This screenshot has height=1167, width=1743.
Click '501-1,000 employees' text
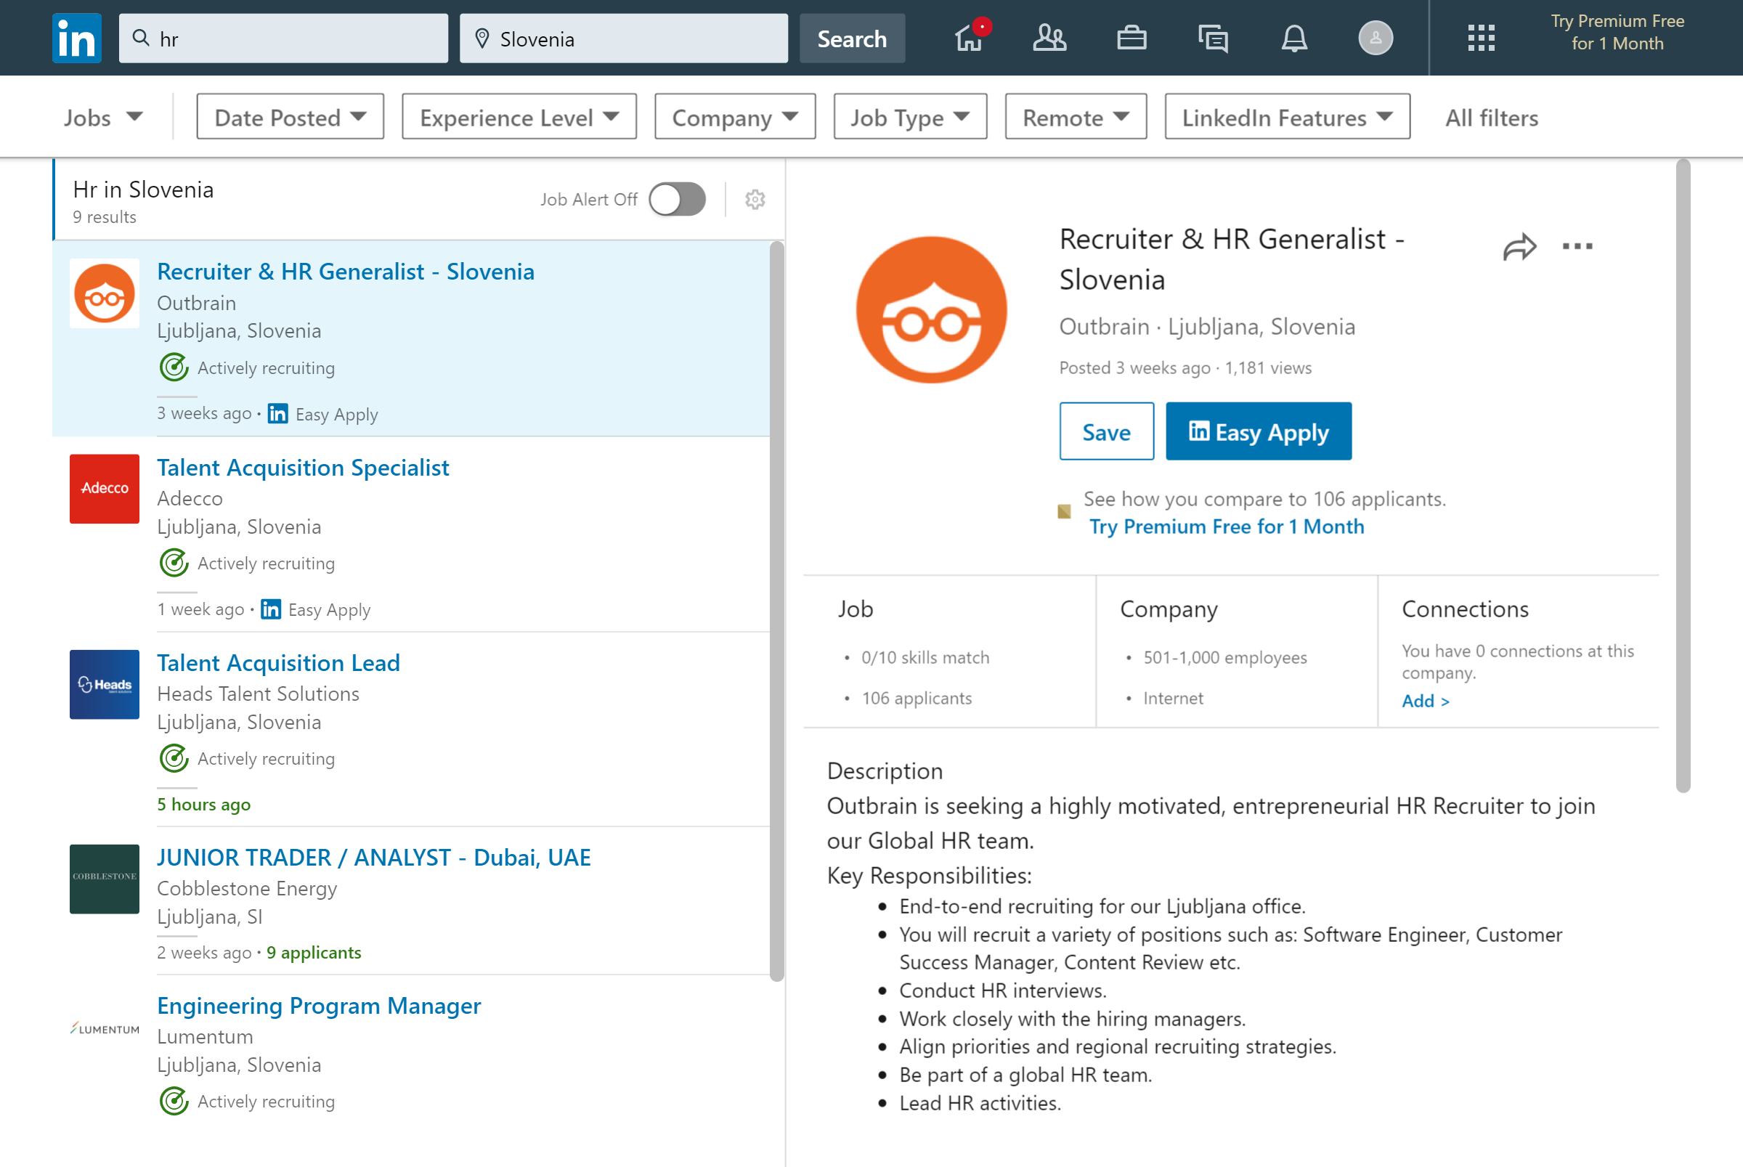[1225, 658]
